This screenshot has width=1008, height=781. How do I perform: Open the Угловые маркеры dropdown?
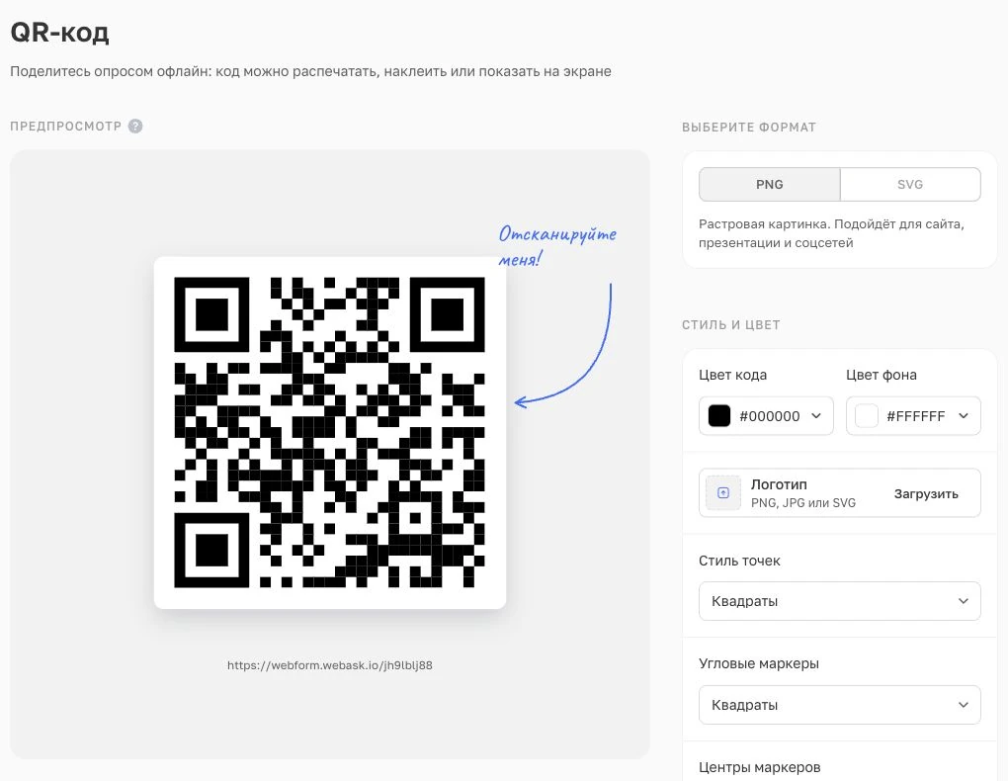pos(840,705)
